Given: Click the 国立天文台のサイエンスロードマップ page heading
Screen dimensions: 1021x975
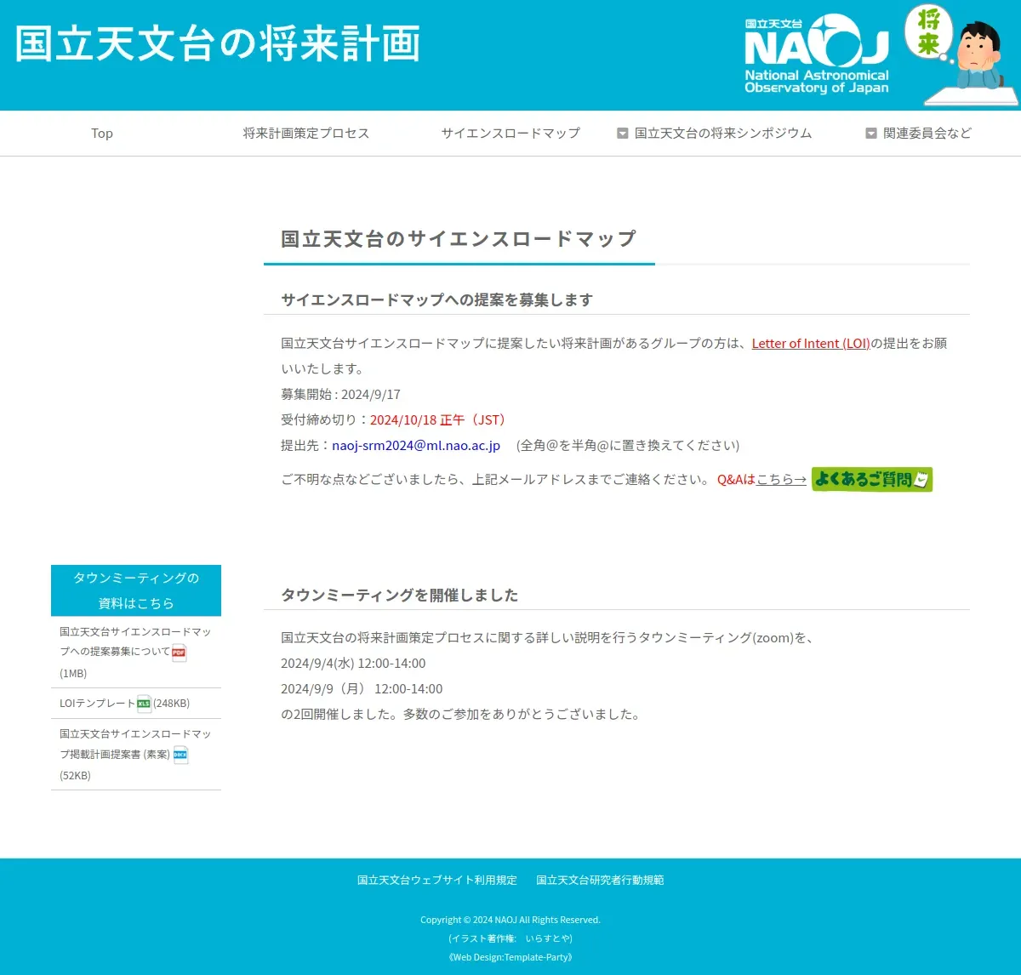Looking at the screenshot, I should point(459,239).
